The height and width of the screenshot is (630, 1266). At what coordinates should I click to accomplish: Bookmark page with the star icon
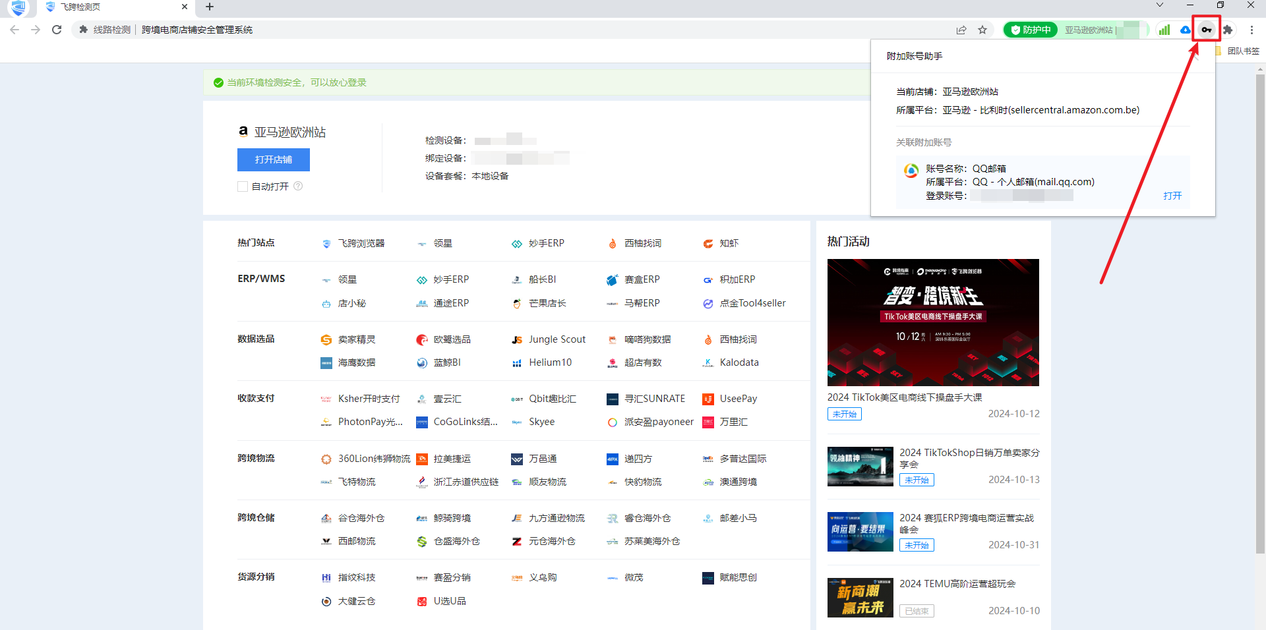tap(982, 30)
